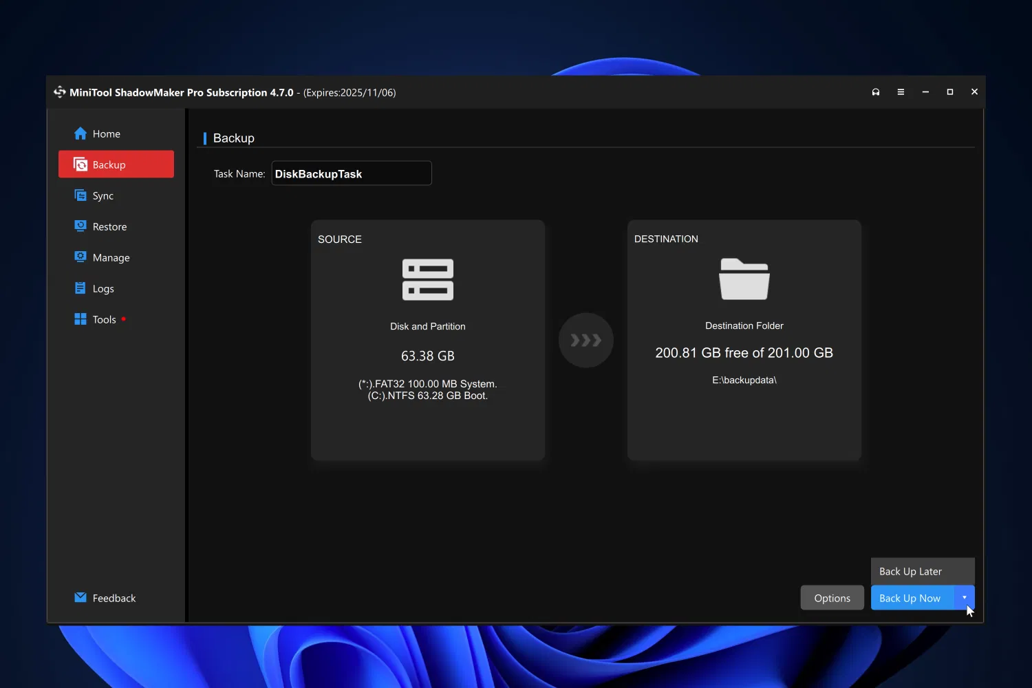
Task: Click the MiniTool ShadowMaker logo icon
Action: (x=60, y=92)
